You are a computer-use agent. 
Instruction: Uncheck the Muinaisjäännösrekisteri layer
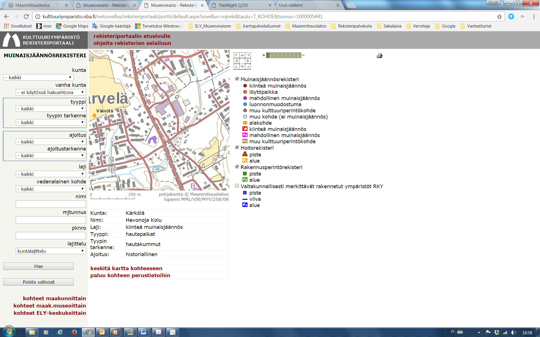(x=237, y=79)
